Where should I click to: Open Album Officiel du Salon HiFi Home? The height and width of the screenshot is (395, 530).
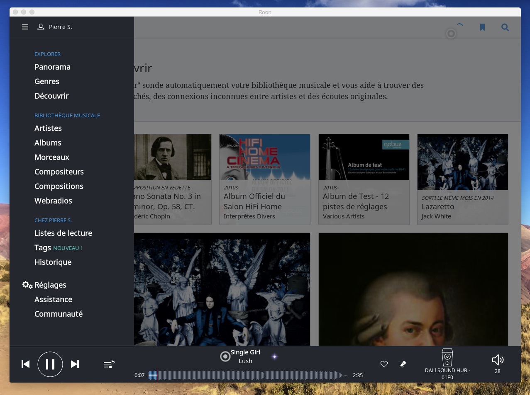(254, 201)
